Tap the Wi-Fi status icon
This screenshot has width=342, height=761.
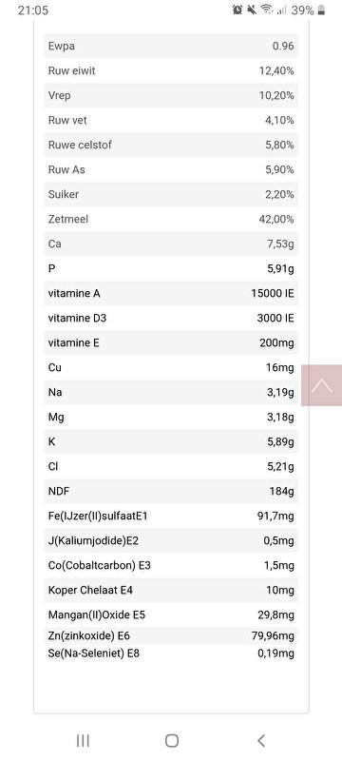(x=266, y=10)
